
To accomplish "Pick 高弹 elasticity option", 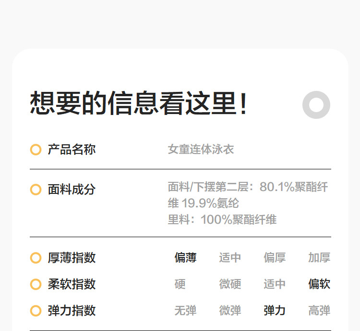I will click(319, 311).
